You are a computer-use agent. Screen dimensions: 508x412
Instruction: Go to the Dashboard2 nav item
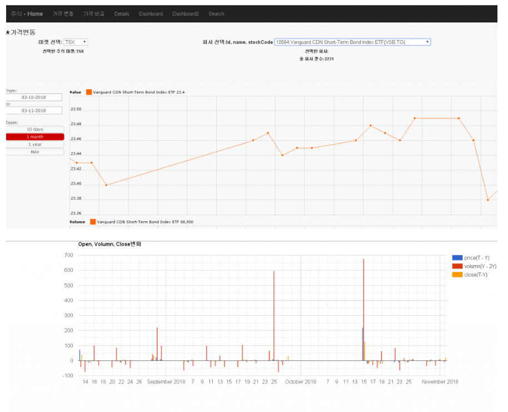pyautogui.click(x=186, y=14)
